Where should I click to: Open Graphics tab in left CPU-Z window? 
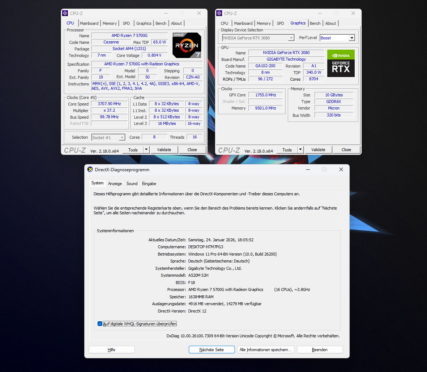pyautogui.click(x=144, y=23)
